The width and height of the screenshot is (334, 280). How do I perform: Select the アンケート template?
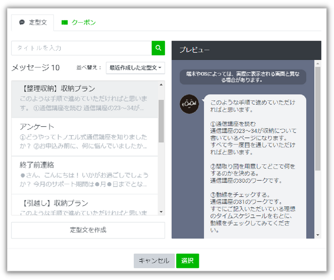coord(85,137)
